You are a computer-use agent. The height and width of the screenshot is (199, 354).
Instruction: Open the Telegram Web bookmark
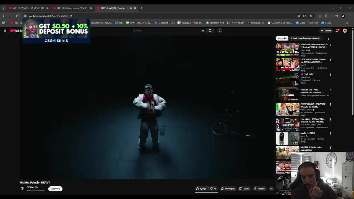pos(215,23)
